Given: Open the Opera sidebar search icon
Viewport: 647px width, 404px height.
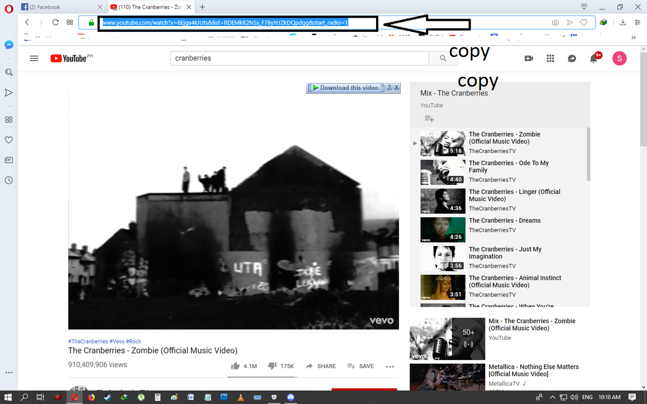Looking at the screenshot, I should (9, 72).
